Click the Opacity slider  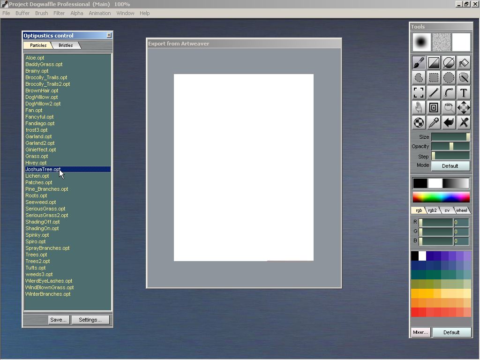tap(450, 146)
